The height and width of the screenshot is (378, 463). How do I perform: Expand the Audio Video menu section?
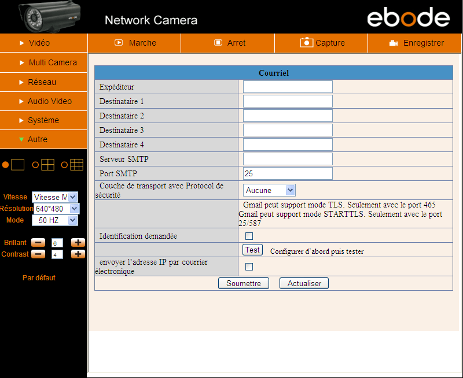click(43, 101)
